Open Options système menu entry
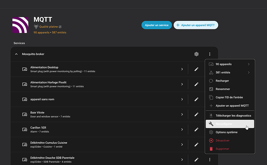Image resolution: width=267 pixels, height=165 pixels. click(230, 132)
